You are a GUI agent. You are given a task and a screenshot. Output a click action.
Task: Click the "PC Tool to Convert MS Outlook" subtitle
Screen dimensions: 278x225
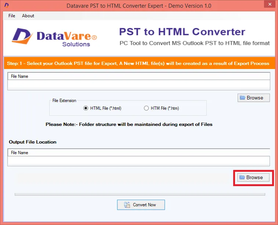(195, 43)
